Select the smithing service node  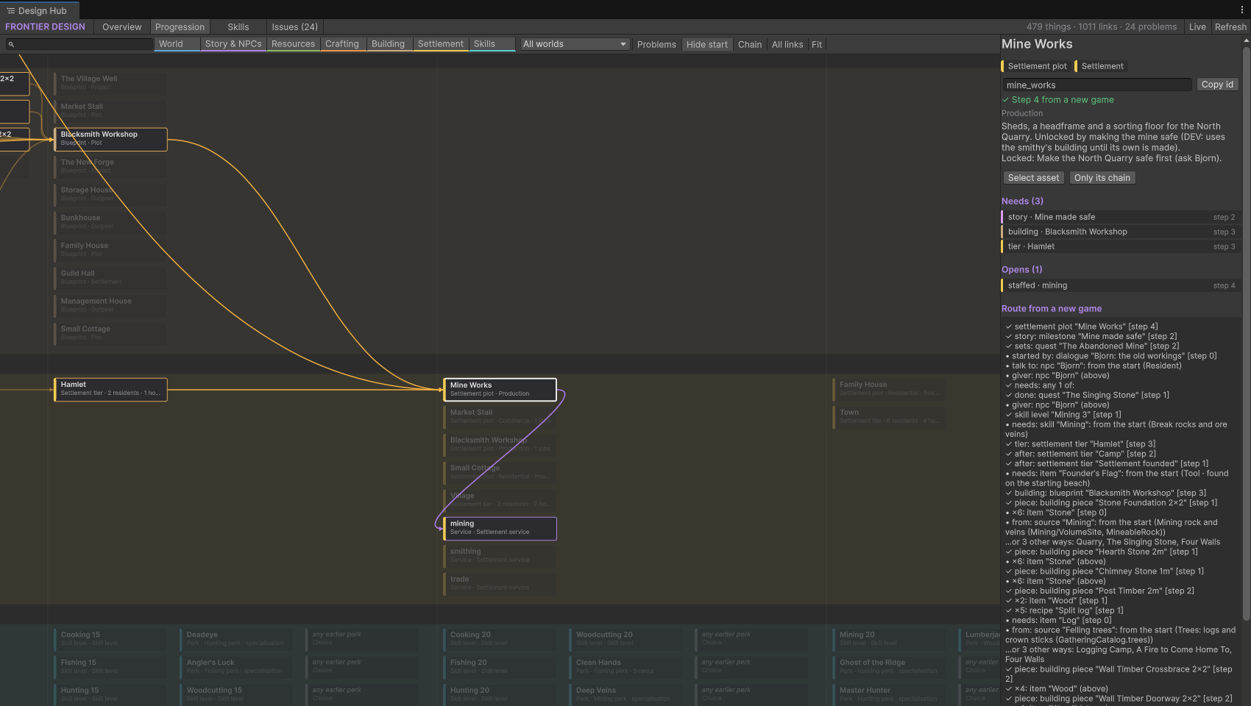(500, 556)
